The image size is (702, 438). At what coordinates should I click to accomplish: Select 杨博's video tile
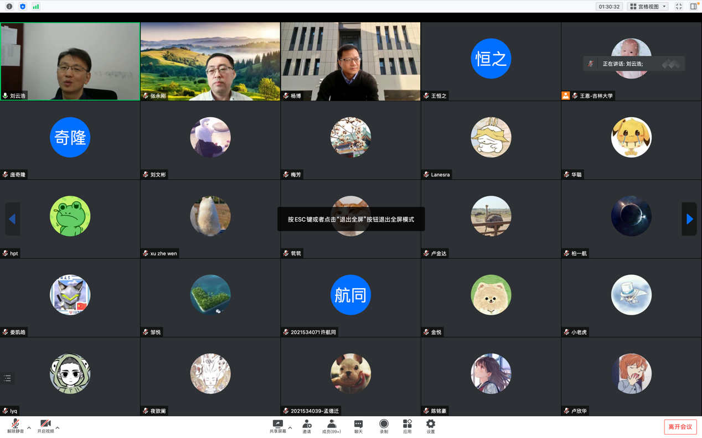pyautogui.click(x=350, y=61)
